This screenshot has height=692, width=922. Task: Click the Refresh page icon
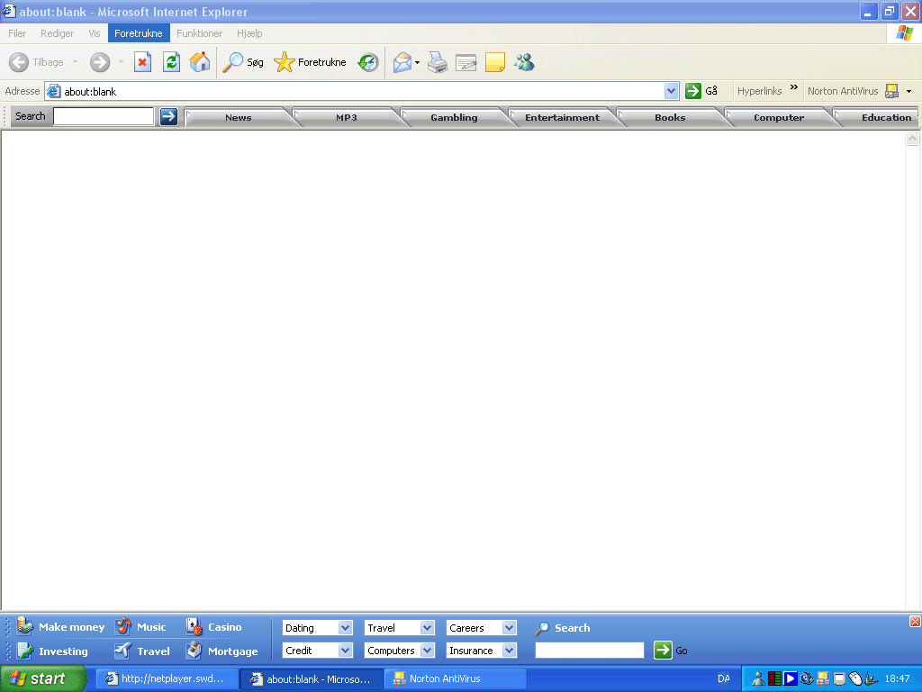coord(171,62)
